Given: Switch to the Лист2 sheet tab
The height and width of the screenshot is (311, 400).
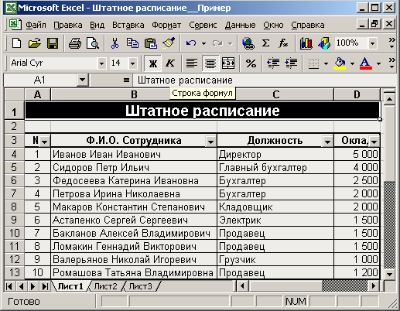Looking at the screenshot, I should click(x=105, y=286).
